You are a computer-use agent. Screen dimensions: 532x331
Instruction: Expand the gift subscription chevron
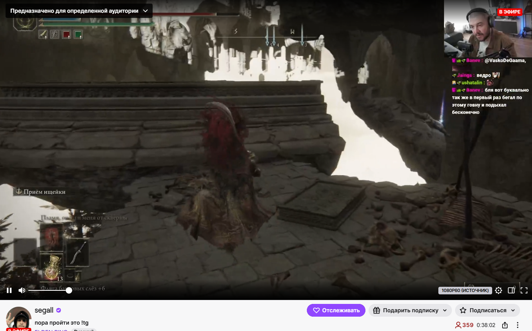click(x=445, y=310)
